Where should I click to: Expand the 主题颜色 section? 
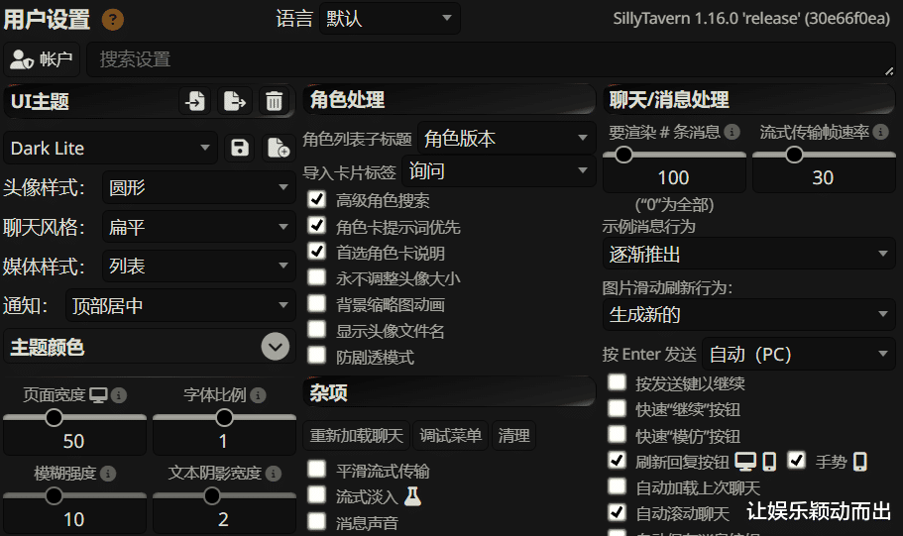point(276,347)
